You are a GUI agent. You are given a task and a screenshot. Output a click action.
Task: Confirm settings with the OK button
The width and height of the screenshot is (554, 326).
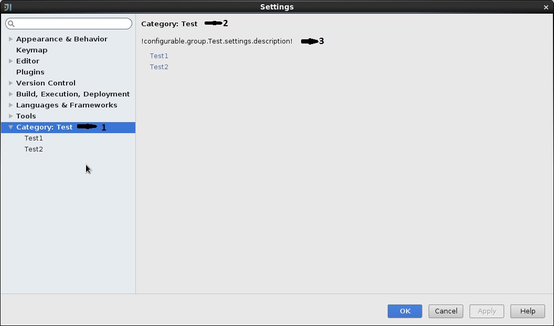coord(405,311)
